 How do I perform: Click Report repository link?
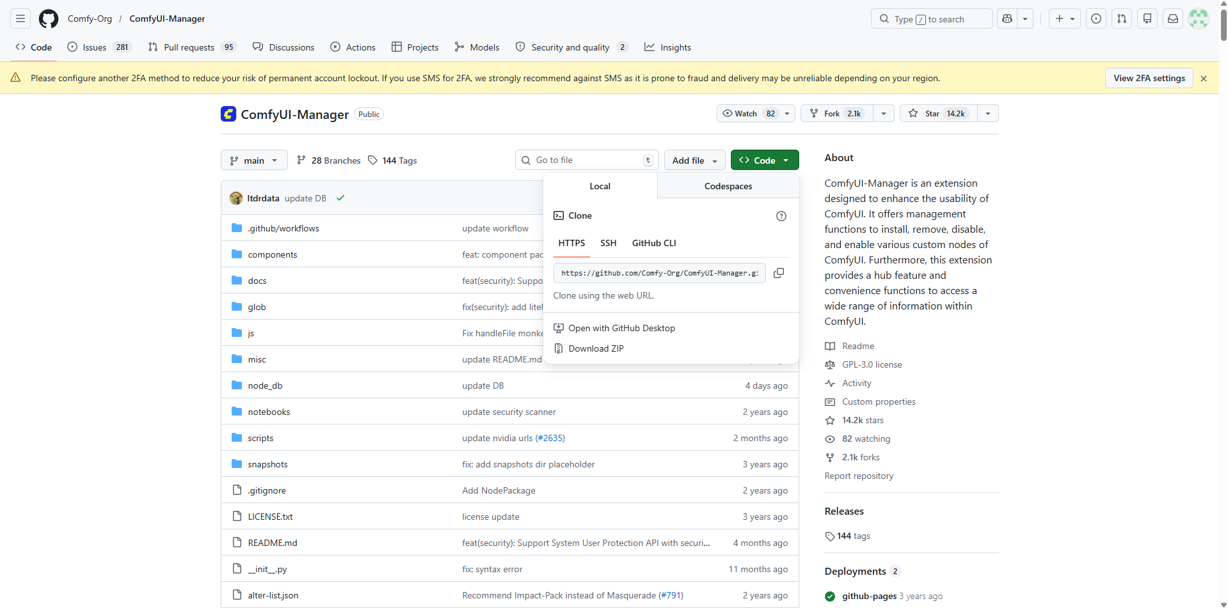pos(859,476)
